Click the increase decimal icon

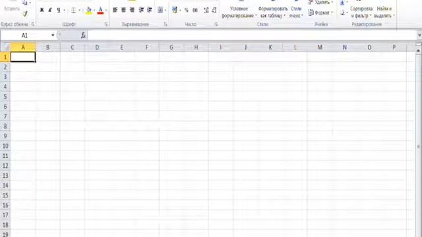206,11
